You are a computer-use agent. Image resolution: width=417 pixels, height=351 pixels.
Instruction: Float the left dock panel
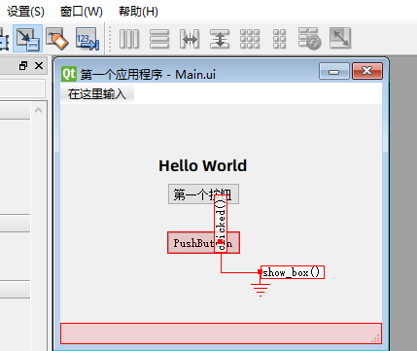[x=23, y=66]
